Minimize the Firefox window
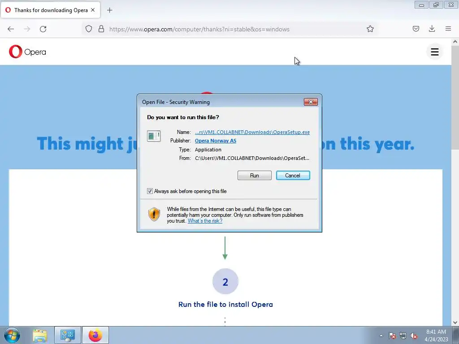The width and height of the screenshot is (459, 344). (x=421, y=4)
